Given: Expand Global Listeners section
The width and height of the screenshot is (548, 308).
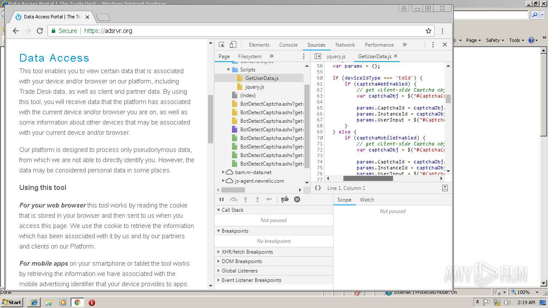Looking at the screenshot, I should click(274, 271).
